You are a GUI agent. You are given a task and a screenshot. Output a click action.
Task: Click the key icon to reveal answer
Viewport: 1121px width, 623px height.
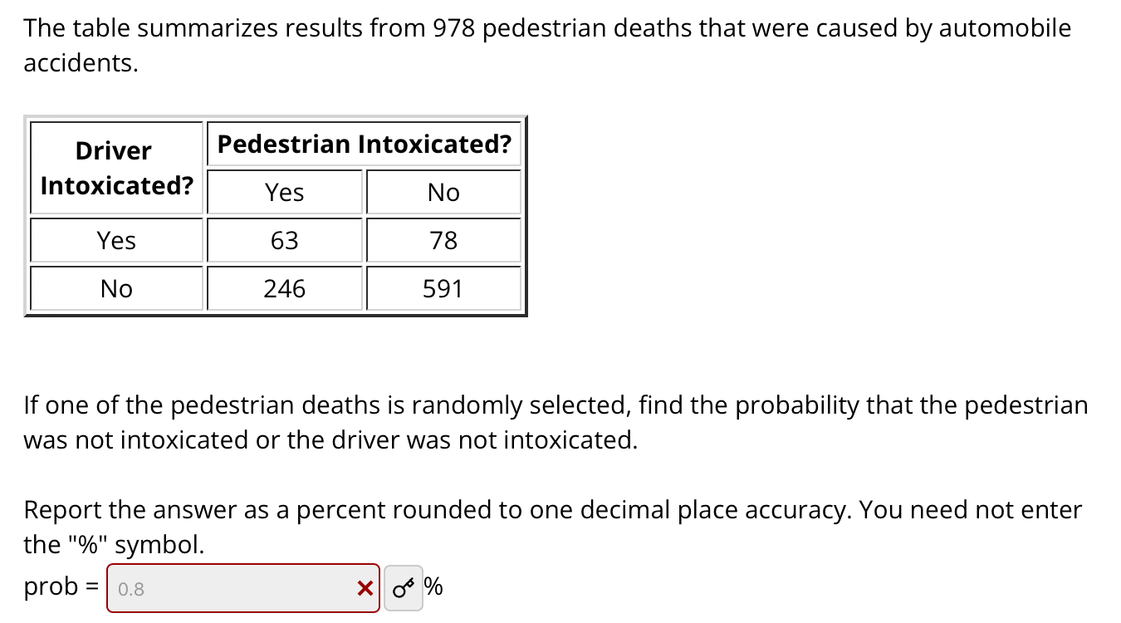click(402, 587)
